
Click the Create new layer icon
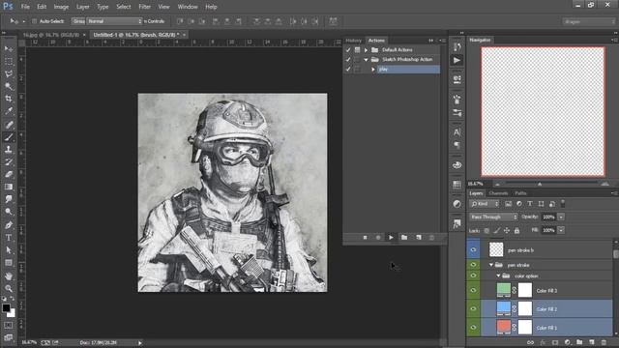pyautogui.click(x=591, y=342)
